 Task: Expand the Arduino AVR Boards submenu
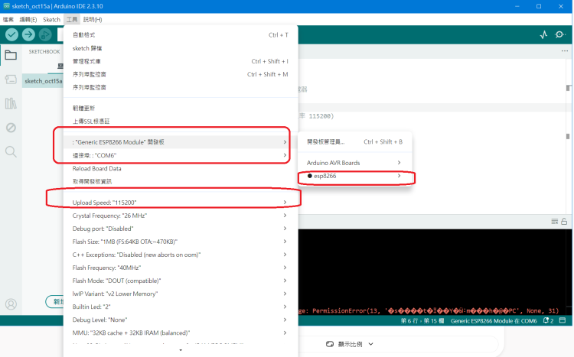pos(354,163)
